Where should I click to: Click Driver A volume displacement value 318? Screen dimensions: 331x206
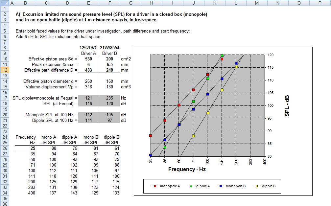click(88, 87)
